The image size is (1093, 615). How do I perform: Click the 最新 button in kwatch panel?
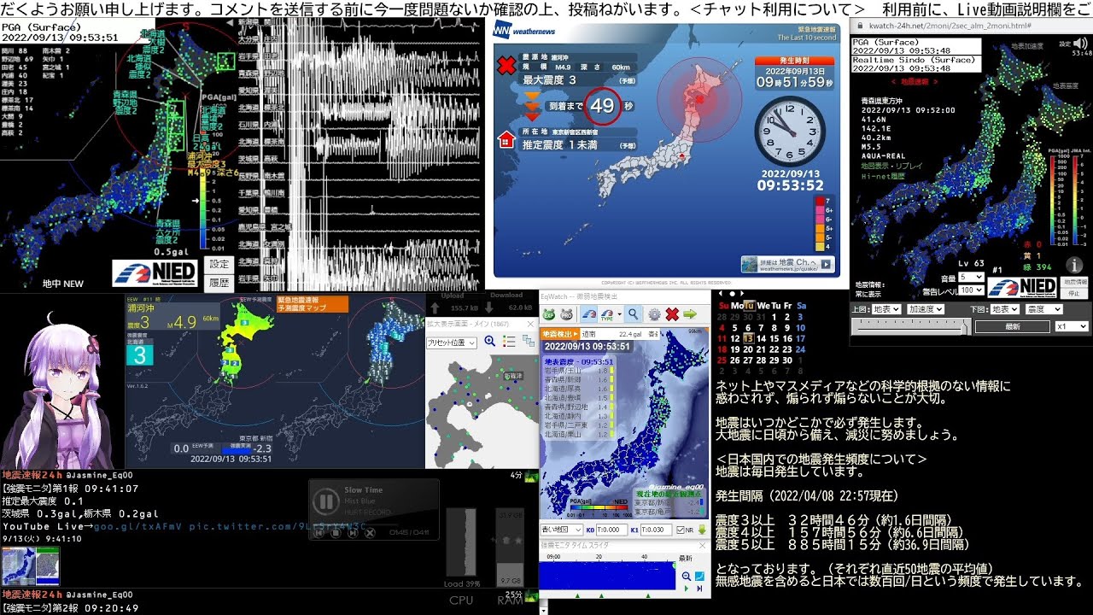coord(1013,326)
